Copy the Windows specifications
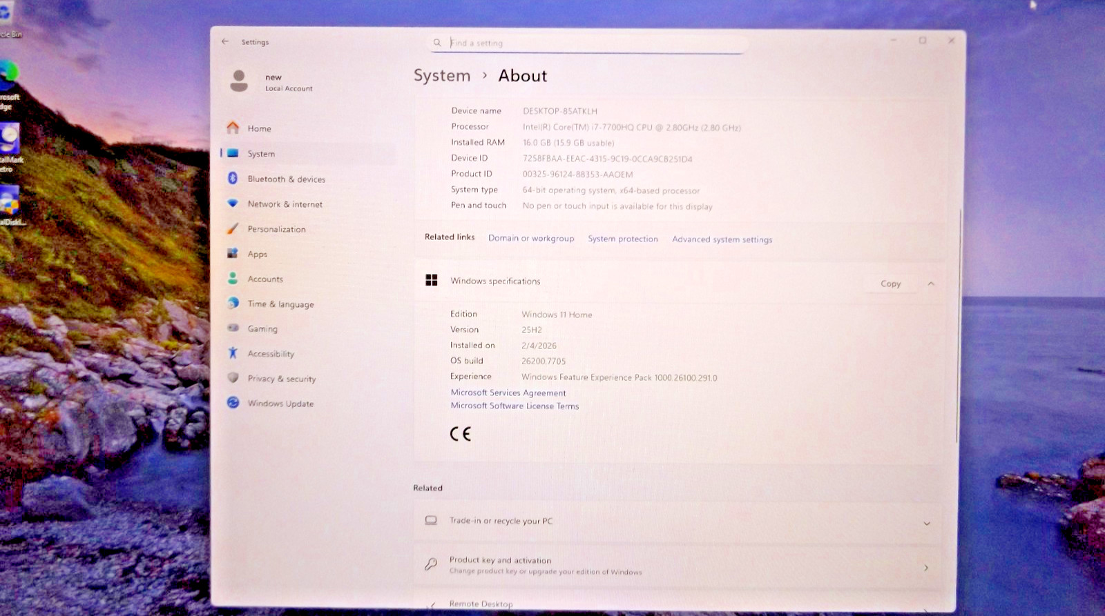Screen dimensions: 1105x616 pyautogui.click(x=891, y=284)
